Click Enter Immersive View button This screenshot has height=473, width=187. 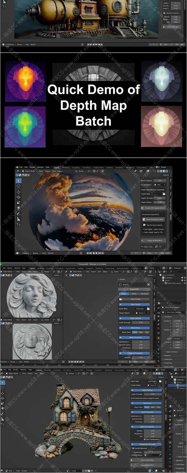(153, 219)
